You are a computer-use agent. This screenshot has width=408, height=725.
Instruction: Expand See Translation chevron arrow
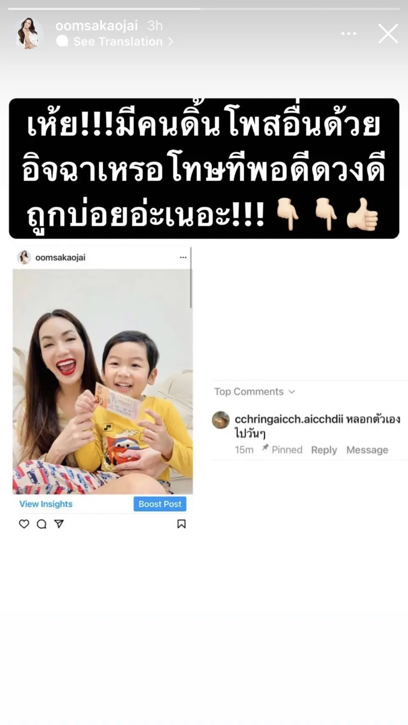(x=170, y=42)
